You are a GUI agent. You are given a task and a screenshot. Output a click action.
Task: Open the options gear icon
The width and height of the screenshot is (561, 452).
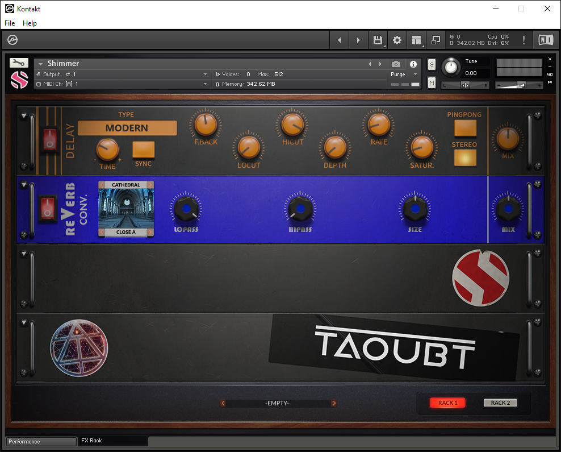click(397, 40)
